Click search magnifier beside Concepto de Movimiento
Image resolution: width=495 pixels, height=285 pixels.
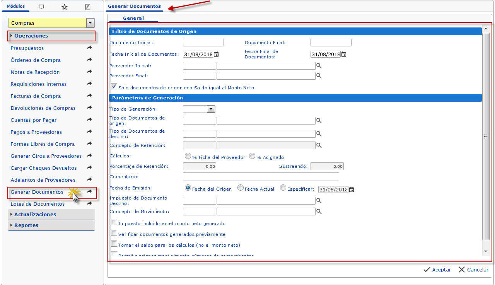(319, 212)
